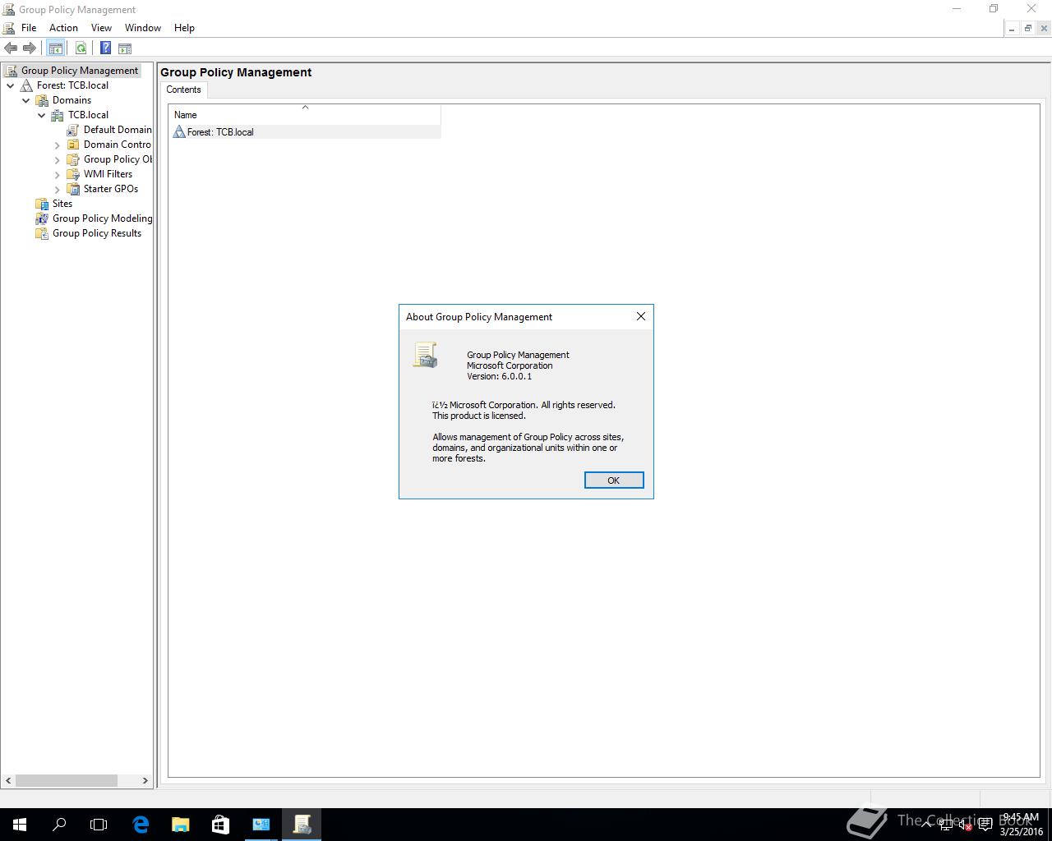
Task: Click the scroll icon in About dialog
Action: tap(425, 355)
